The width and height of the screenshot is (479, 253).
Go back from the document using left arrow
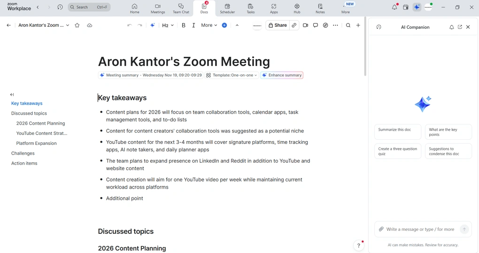[8, 25]
